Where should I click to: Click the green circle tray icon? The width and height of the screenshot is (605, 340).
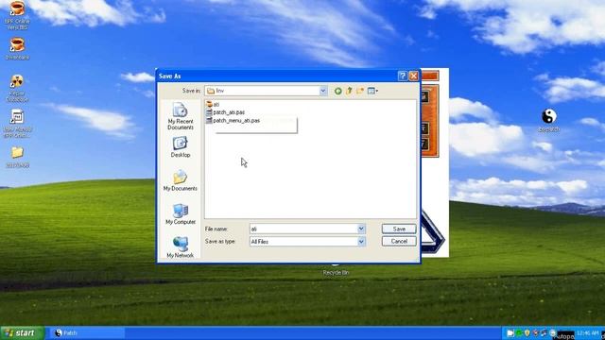[519, 333]
